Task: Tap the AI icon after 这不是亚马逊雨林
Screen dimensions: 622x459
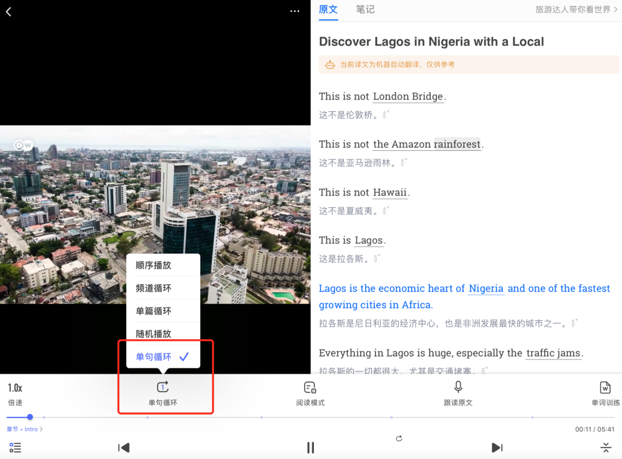Action: click(404, 162)
